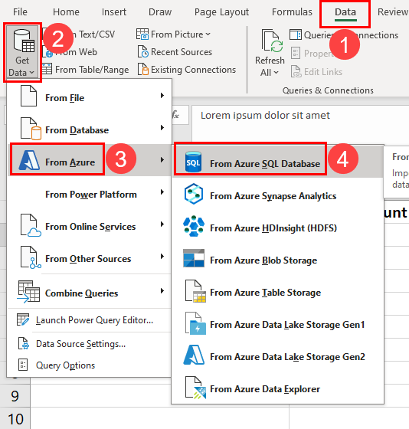The width and height of the screenshot is (409, 429).
Task: Click the From Table/Range button
Action: tap(85, 70)
